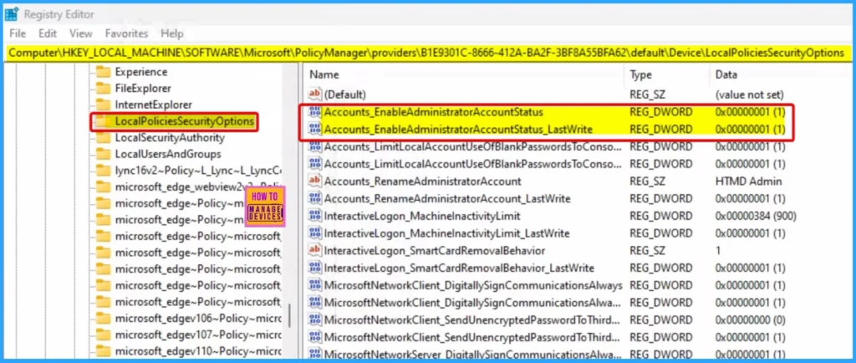
Task: Click the registry path address bar
Action: (x=427, y=53)
